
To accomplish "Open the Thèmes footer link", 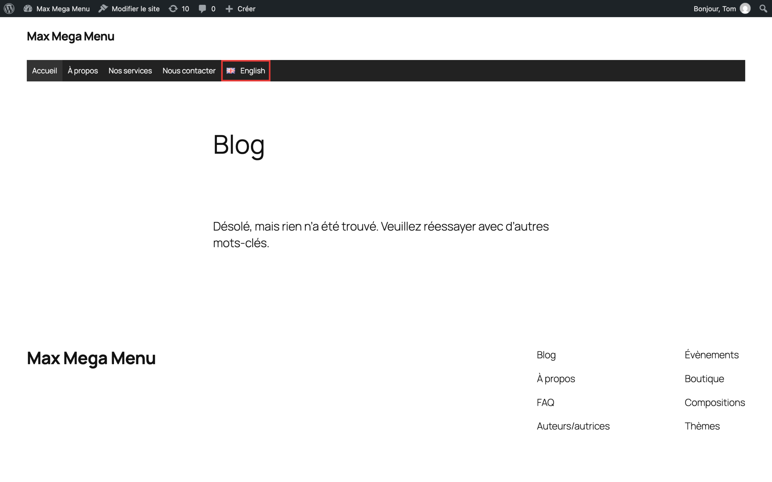I will (x=702, y=426).
